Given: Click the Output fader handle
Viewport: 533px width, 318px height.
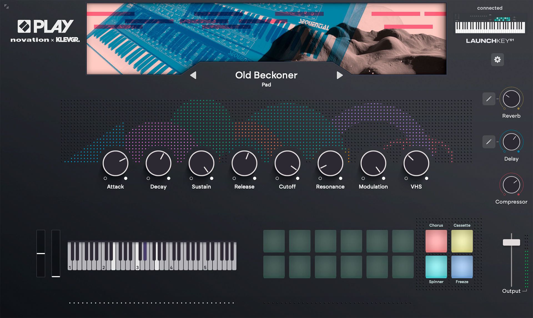Looking at the screenshot, I should tap(511, 242).
